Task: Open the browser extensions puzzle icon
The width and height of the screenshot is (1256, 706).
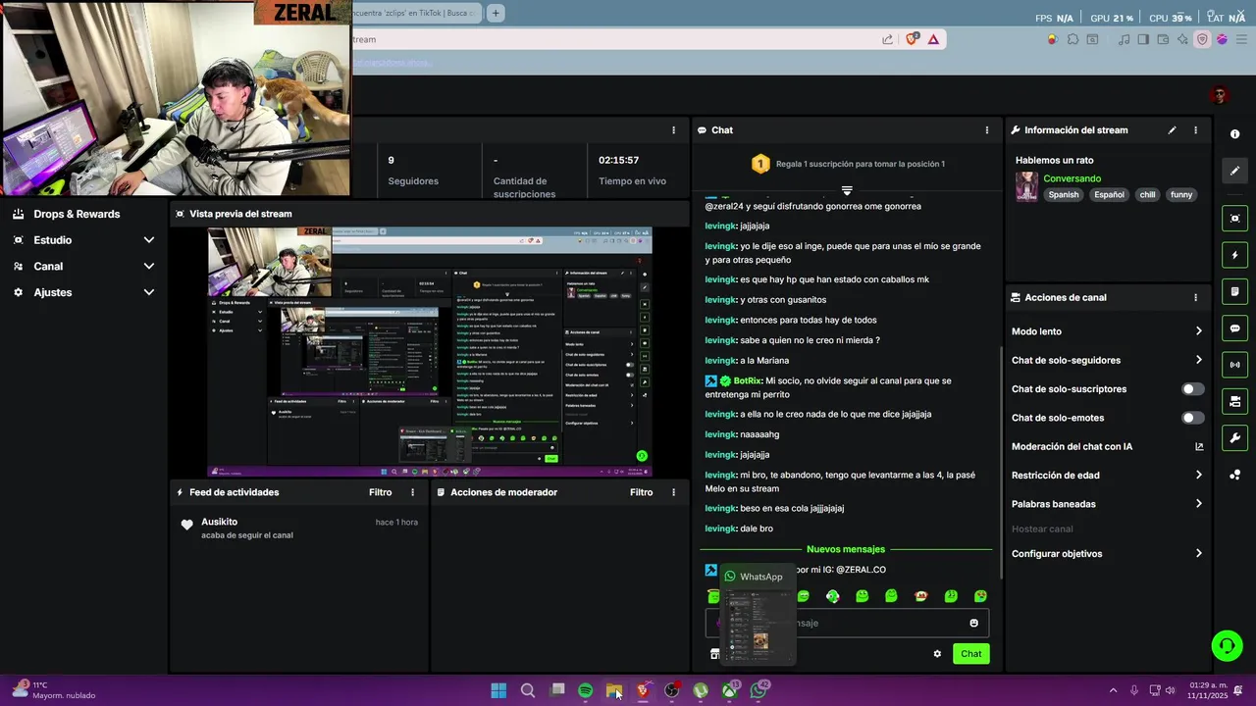Action: pos(1073,39)
